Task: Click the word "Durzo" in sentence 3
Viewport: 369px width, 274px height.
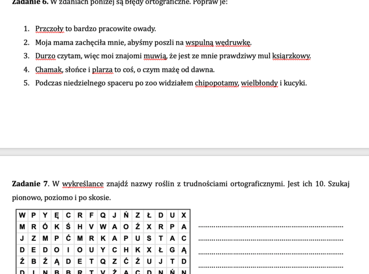Action: [45, 56]
